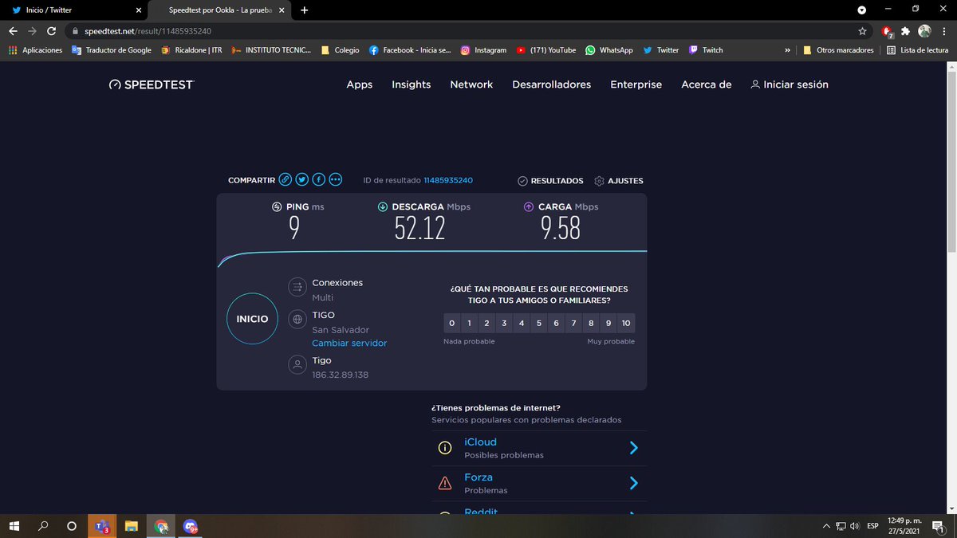The height and width of the screenshot is (538, 957).
Task: Open INSTITUTO TECNIC... bookmark
Action: coord(271,49)
